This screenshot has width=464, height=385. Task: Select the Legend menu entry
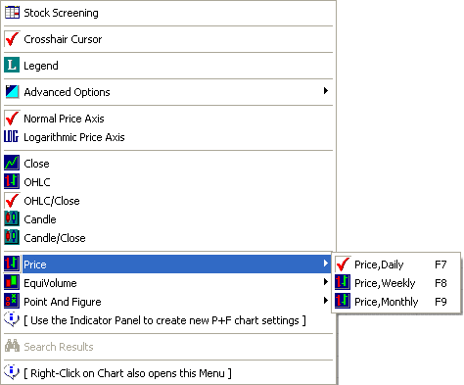168,66
